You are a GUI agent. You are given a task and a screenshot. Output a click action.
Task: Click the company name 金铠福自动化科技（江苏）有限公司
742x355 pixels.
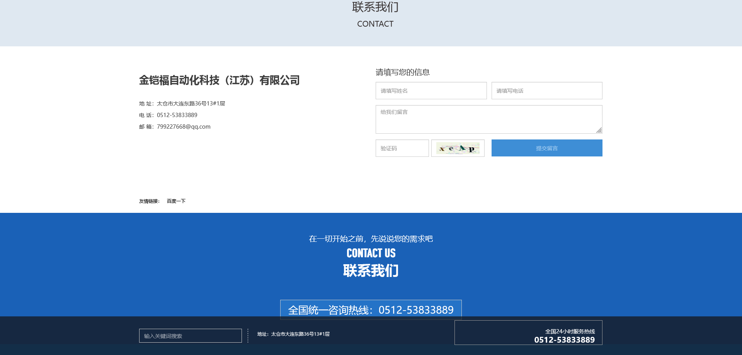tap(219, 80)
